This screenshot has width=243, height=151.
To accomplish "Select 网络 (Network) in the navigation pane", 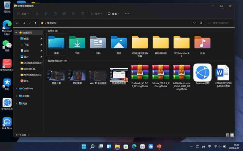I will (x=25, y=103).
